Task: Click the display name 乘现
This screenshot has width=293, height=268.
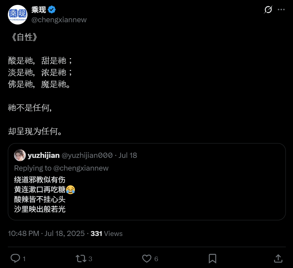Action: coord(39,10)
